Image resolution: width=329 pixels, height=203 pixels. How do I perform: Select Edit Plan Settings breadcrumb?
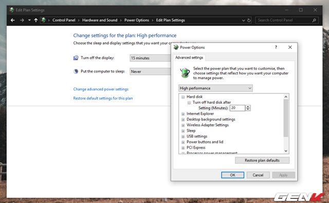click(170, 20)
